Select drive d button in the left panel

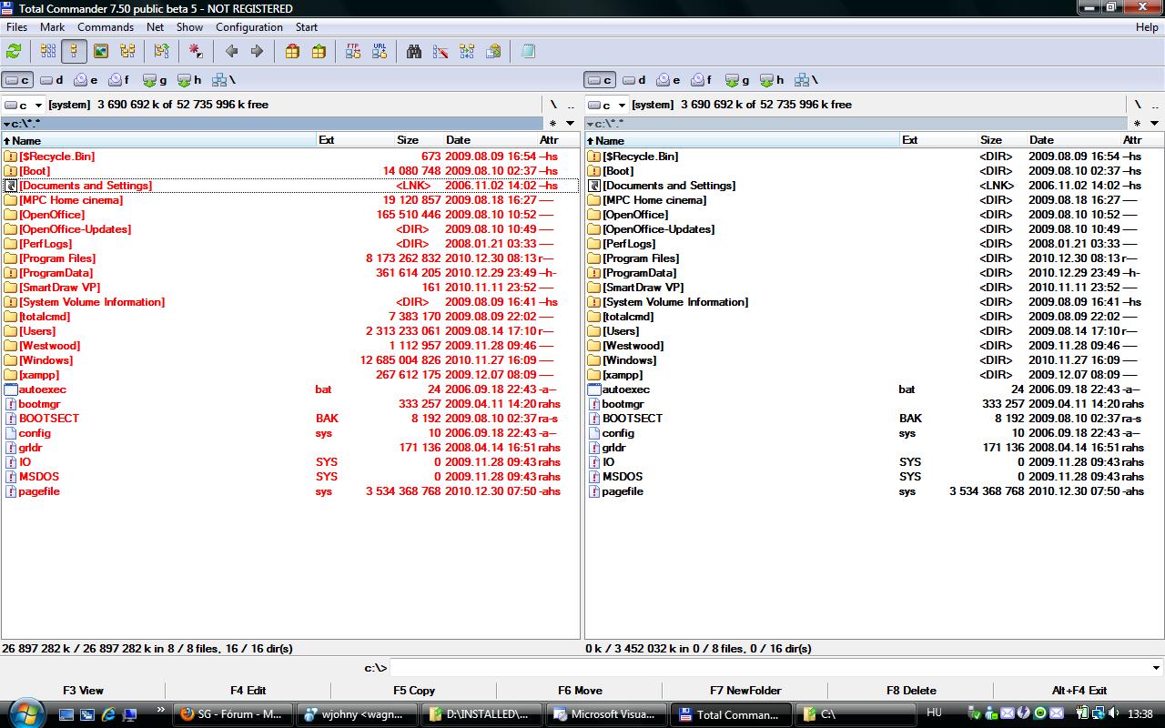tap(51, 80)
